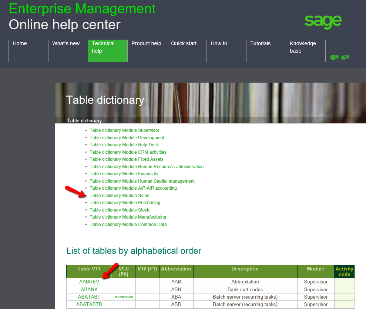
Task: Open the Knowledge base menu
Action: 303,47
